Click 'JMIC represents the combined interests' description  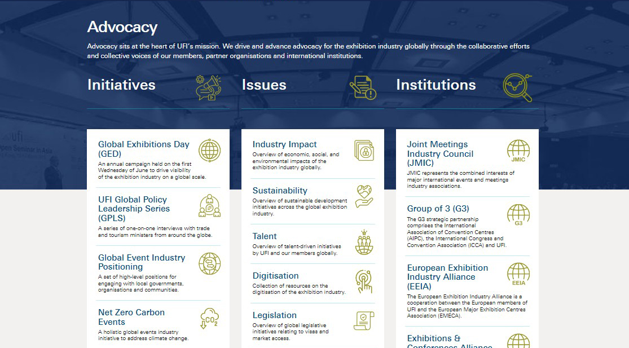(460, 179)
